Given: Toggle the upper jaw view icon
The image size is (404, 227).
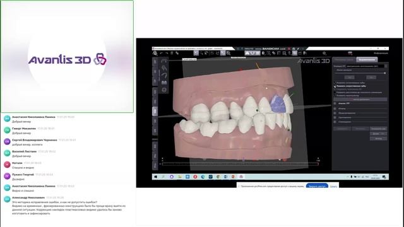Looking at the screenshot, I should (x=247, y=53).
